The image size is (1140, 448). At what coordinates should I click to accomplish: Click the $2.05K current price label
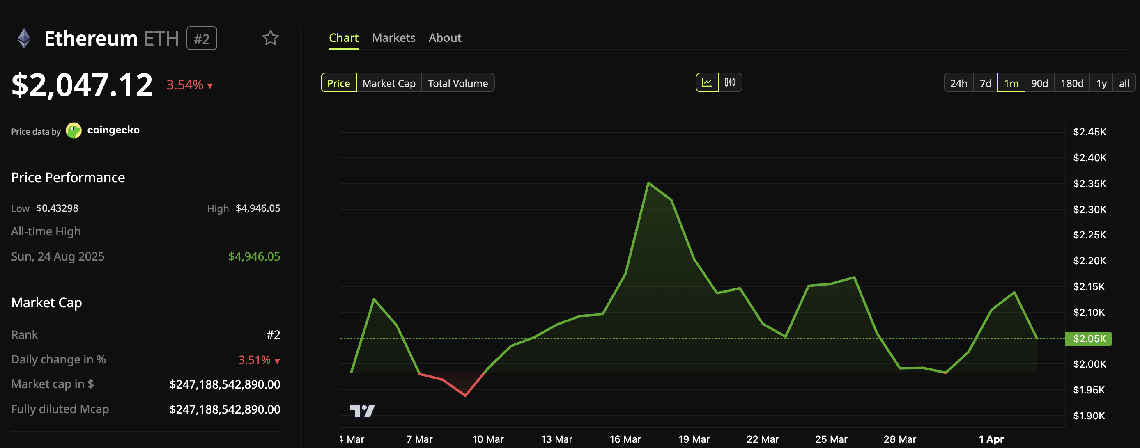1089,339
